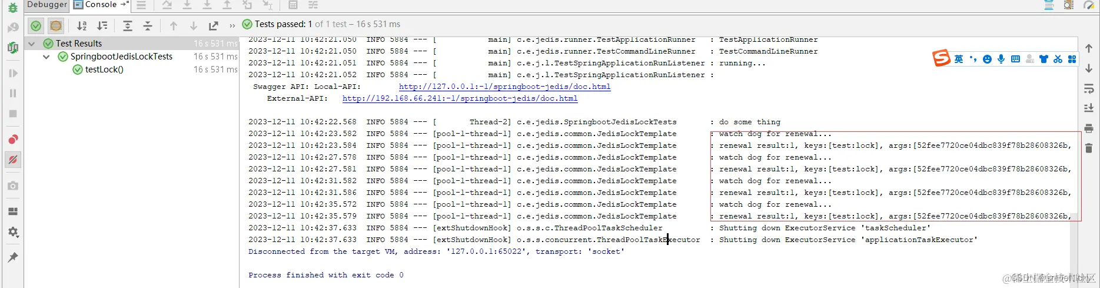Screen dimensions: 1100x288
Task: Collapse all test tree nodes
Action: pyautogui.click(x=148, y=26)
